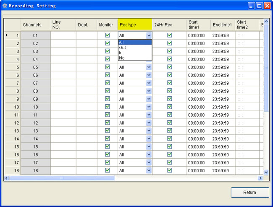Expand Rec type combo box on row 12
The width and height of the screenshot is (273, 207).
coord(149,123)
